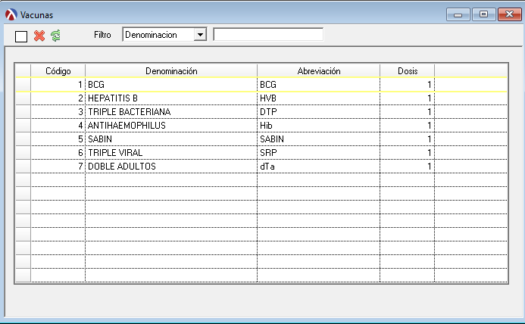Click the filter search text field
The width and height of the screenshot is (525, 324).
[268, 35]
